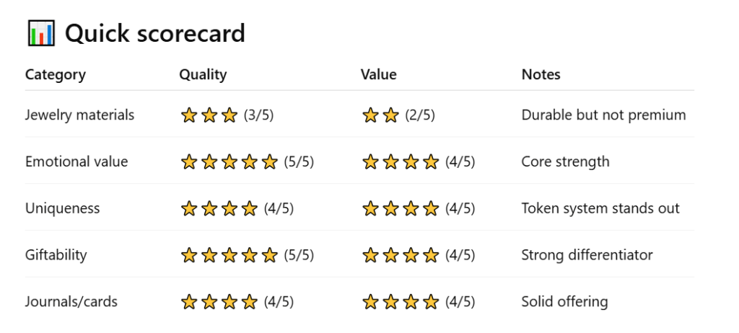Click the "Durable but not premium" note

603,115
